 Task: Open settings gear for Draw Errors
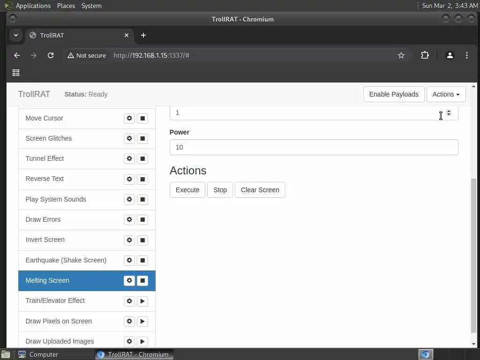129,219
